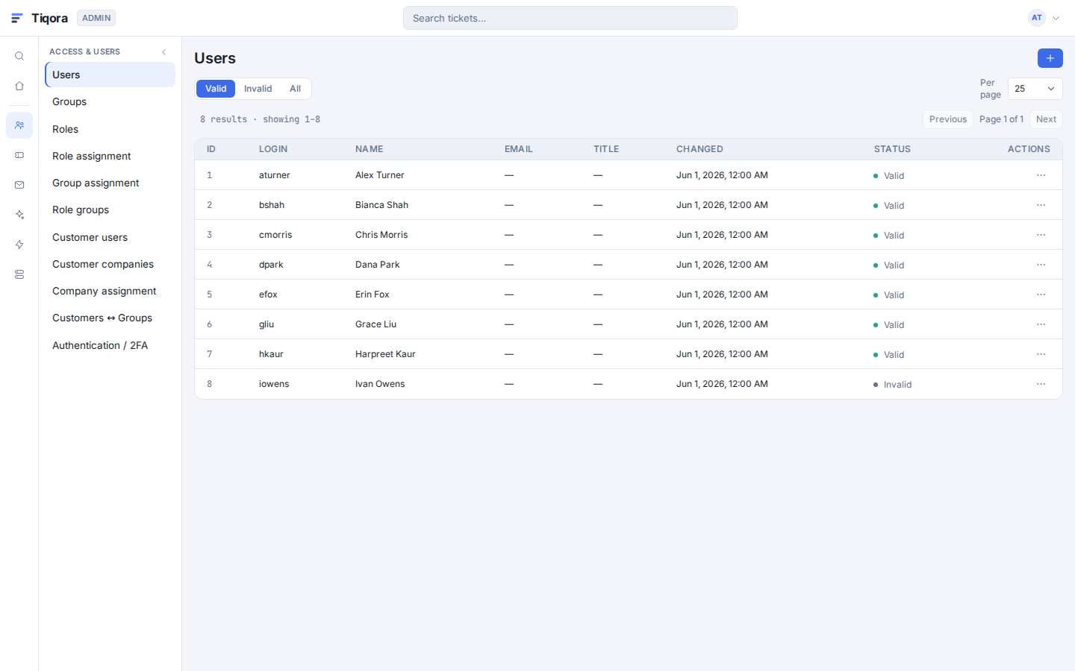Switch to the All filter tab
The image size is (1075, 671).
pyautogui.click(x=295, y=89)
